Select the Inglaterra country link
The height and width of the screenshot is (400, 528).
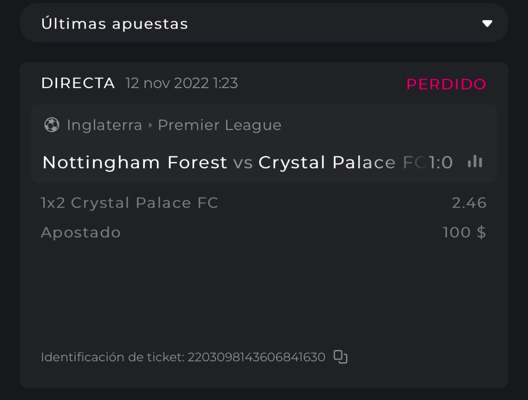point(104,126)
